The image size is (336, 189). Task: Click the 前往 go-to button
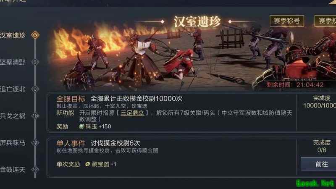click(319, 164)
